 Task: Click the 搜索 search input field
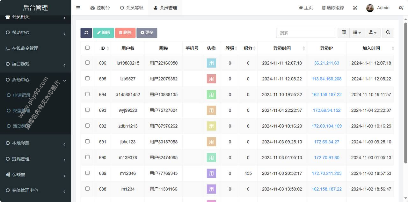306,33
